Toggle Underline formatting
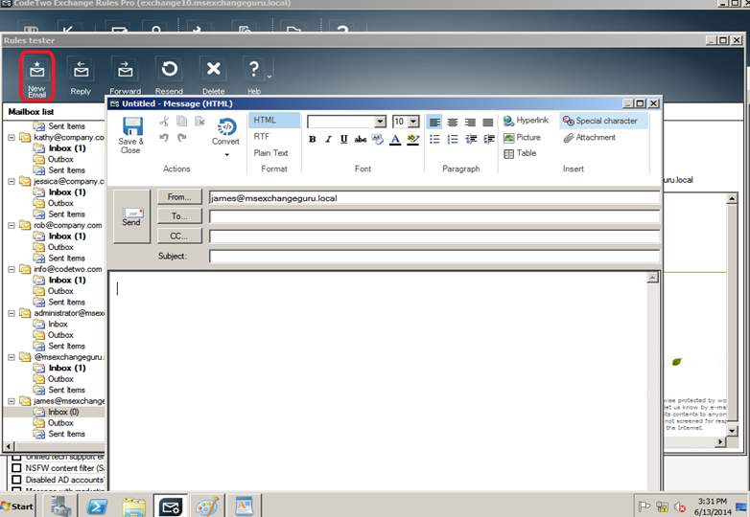The height and width of the screenshot is (517, 750). click(344, 140)
